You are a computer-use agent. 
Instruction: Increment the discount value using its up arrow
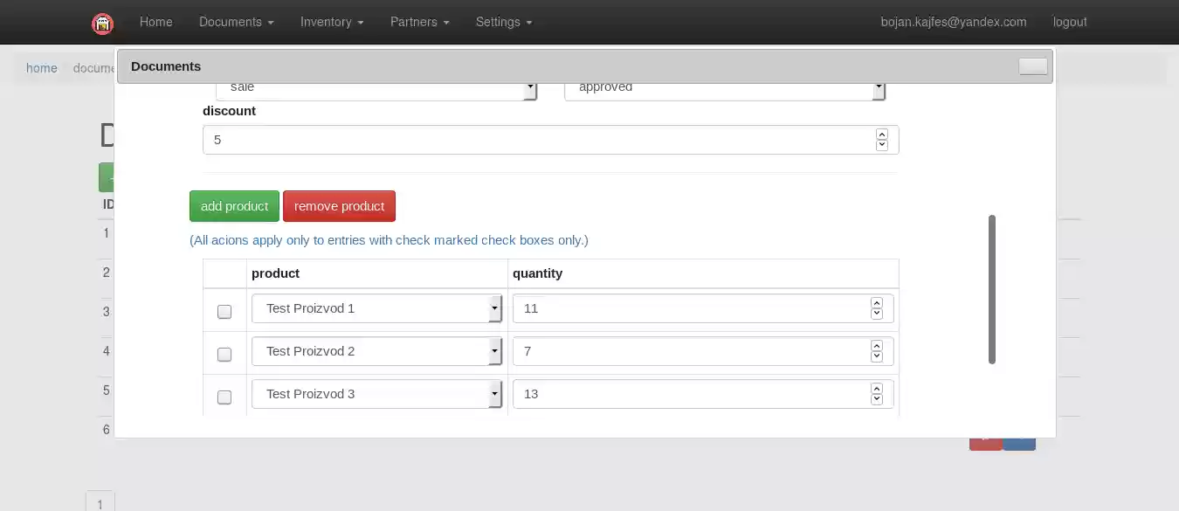(x=881, y=135)
